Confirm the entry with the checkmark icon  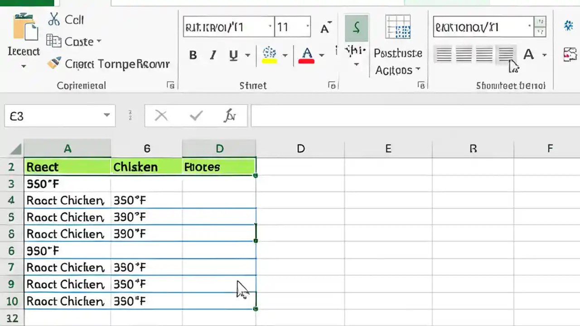196,115
